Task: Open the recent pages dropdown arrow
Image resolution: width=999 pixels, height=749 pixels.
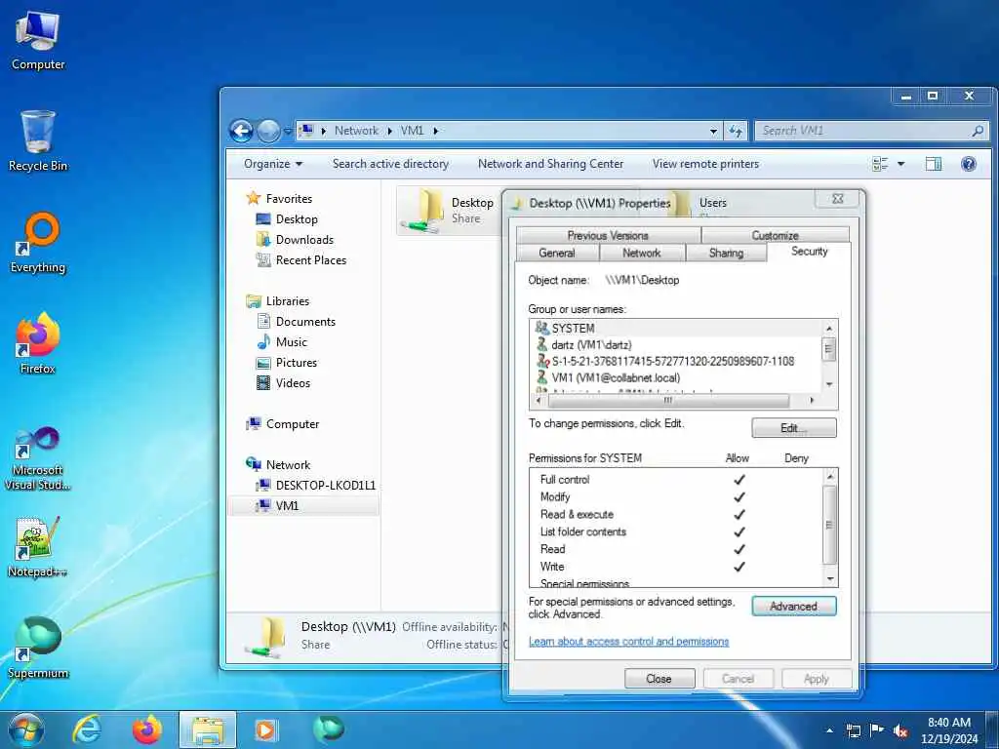Action: 288,132
